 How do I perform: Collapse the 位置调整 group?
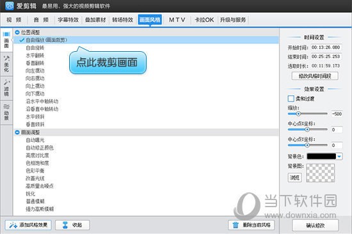click(x=17, y=33)
